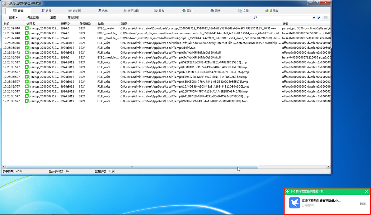The height and width of the screenshot is (215, 371).
Task: Click 清空 to clear events
Action: [x=53, y=17]
